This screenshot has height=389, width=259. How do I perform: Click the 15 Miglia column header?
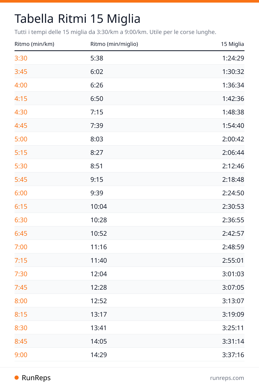click(233, 44)
